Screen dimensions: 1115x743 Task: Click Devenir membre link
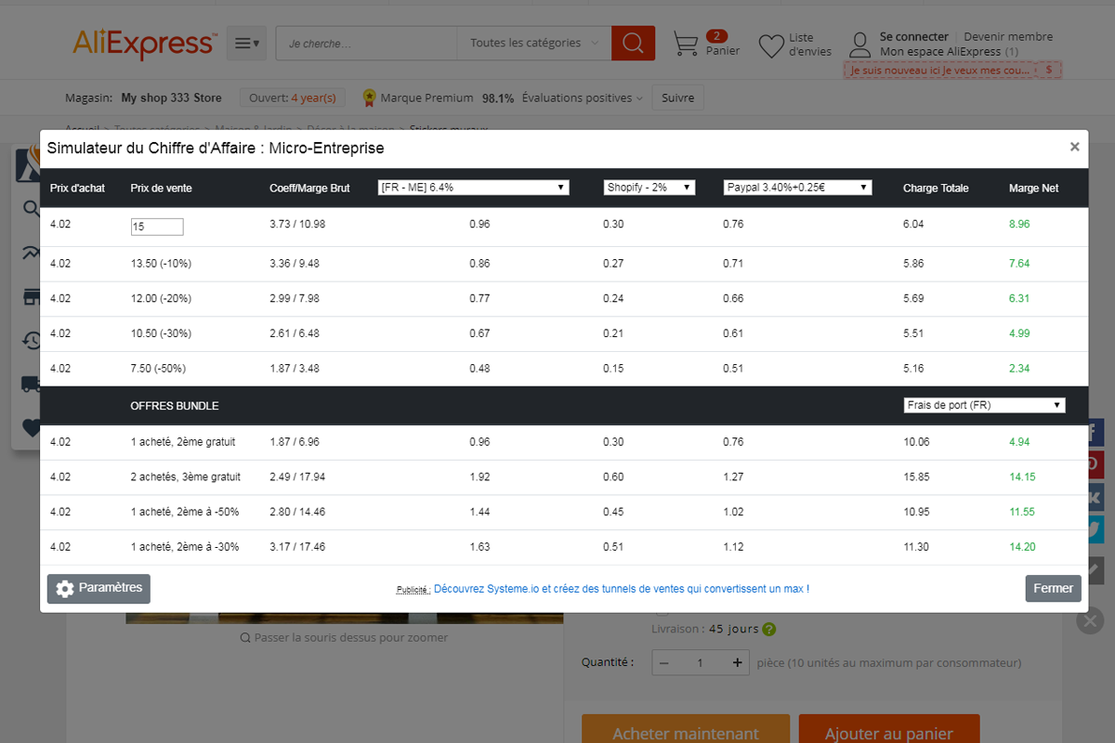click(x=1008, y=37)
